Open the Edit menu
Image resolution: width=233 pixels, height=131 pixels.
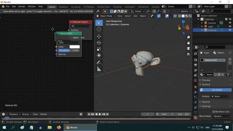tap(14, 7)
